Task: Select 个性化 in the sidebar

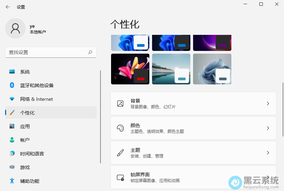Action: click(27, 113)
